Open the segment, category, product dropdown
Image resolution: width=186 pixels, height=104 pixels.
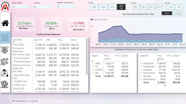click(x=66, y=6)
